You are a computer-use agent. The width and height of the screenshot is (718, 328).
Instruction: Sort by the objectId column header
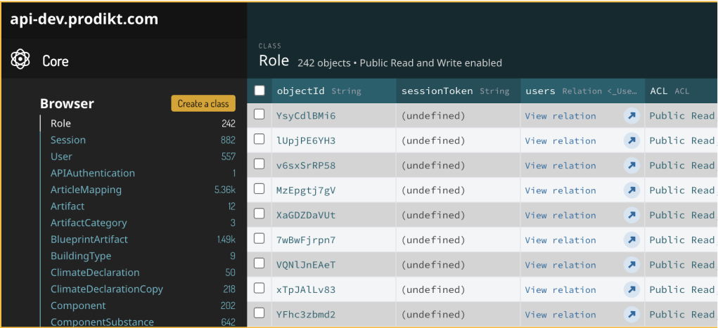[300, 91]
